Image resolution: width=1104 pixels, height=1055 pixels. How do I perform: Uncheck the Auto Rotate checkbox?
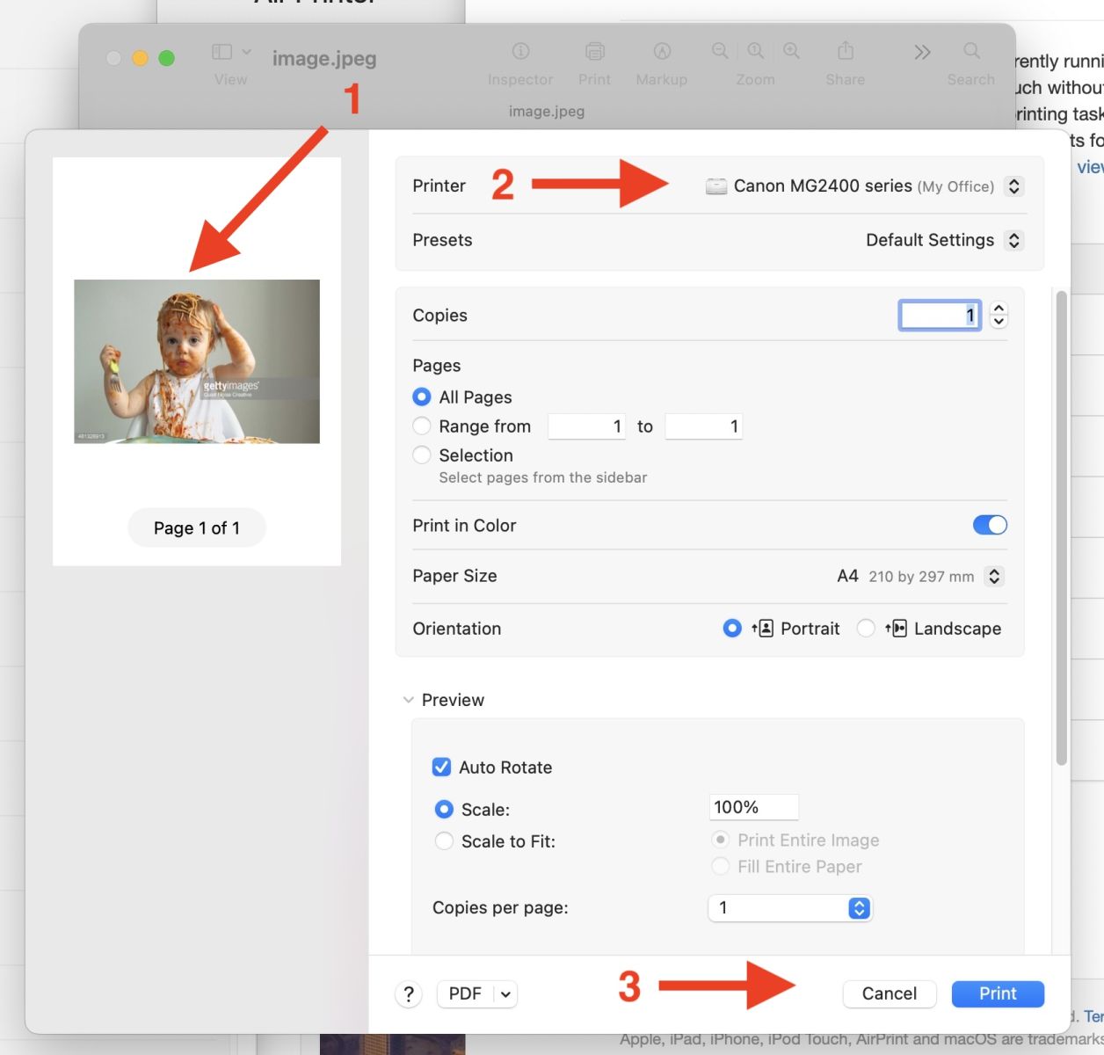pyautogui.click(x=441, y=767)
